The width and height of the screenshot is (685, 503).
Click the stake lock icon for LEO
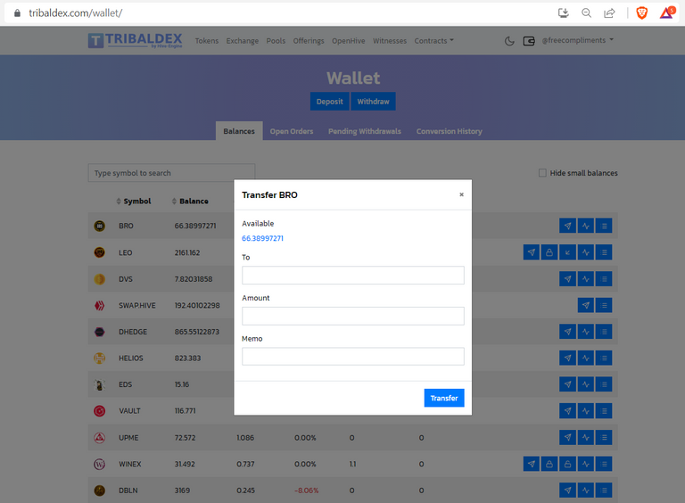[x=549, y=252]
